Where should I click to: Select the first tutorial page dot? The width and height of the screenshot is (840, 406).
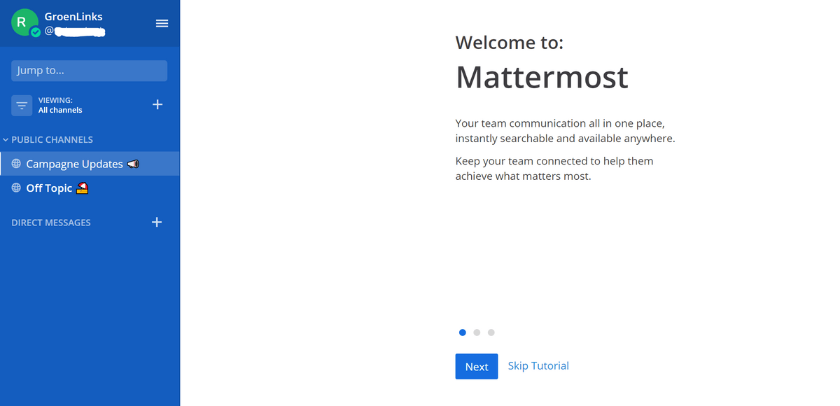(x=463, y=332)
